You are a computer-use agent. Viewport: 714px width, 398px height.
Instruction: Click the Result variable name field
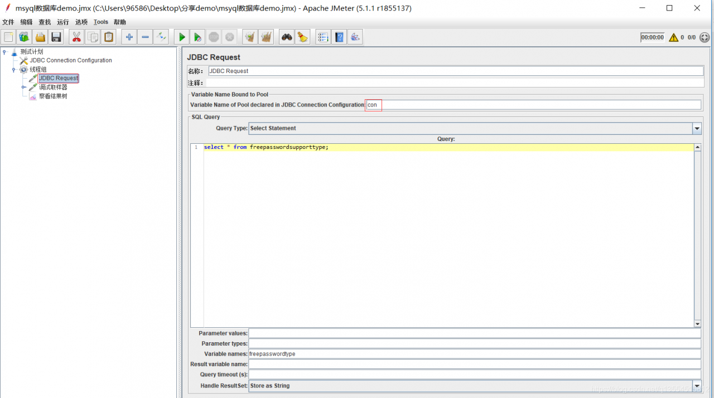475,365
